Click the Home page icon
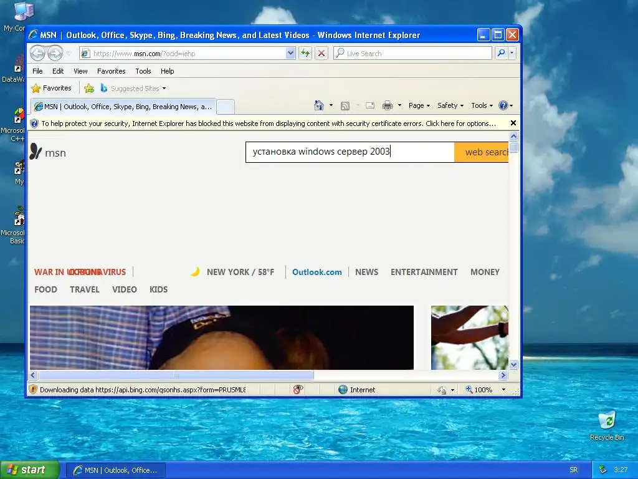The width and height of the screenshot is (638, 479). tap(319, 105)
